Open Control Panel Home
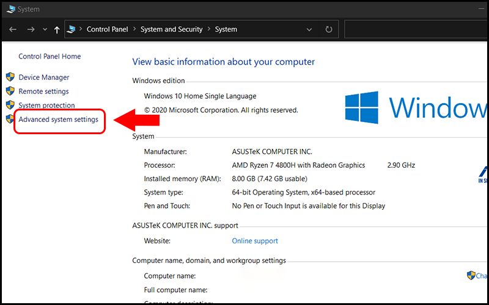Viewport: 489px width, 305px height. coord(50,57)
